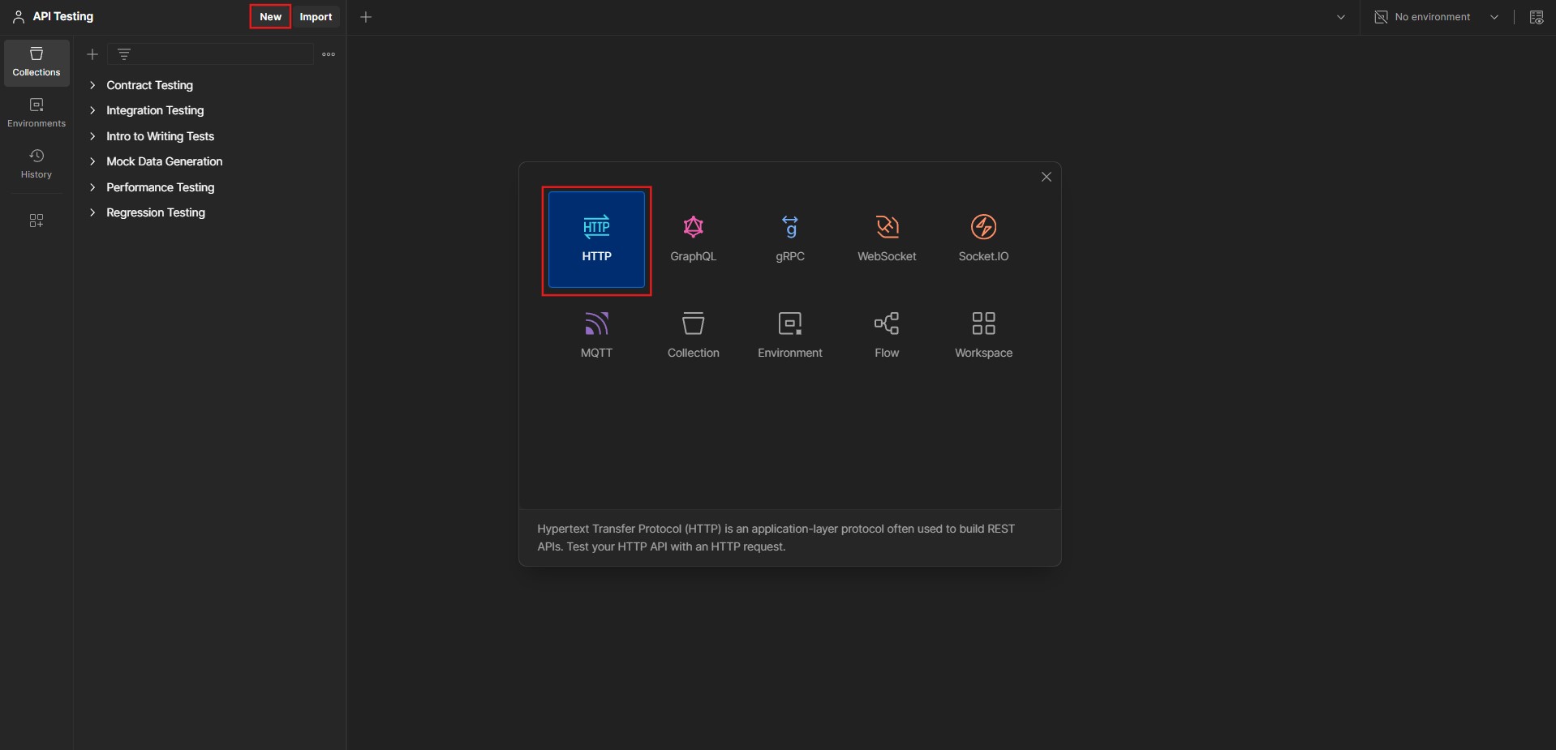Choose the Flow option

point(887,336)
